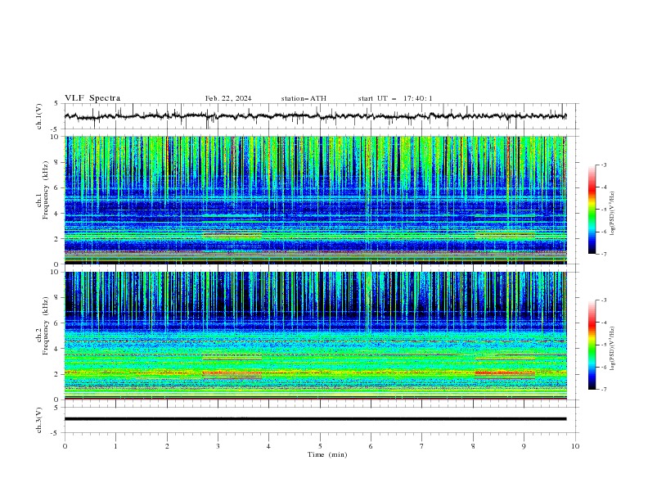Click the ch.1 PSD color scale bar
648x501 pixels.
click(x=592, y=210)
